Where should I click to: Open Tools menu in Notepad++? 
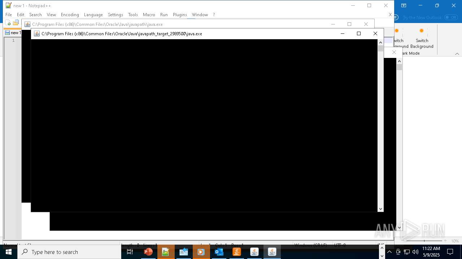point(133,15)
